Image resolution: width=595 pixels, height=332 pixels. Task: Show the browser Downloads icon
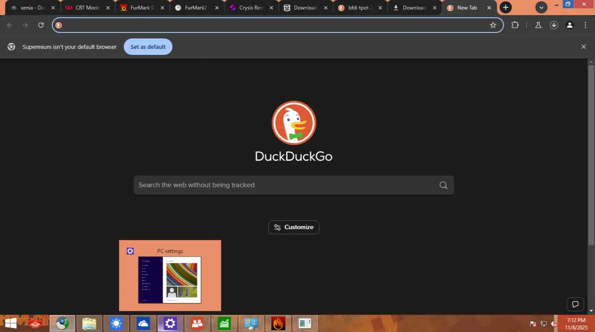pos(554,25)
